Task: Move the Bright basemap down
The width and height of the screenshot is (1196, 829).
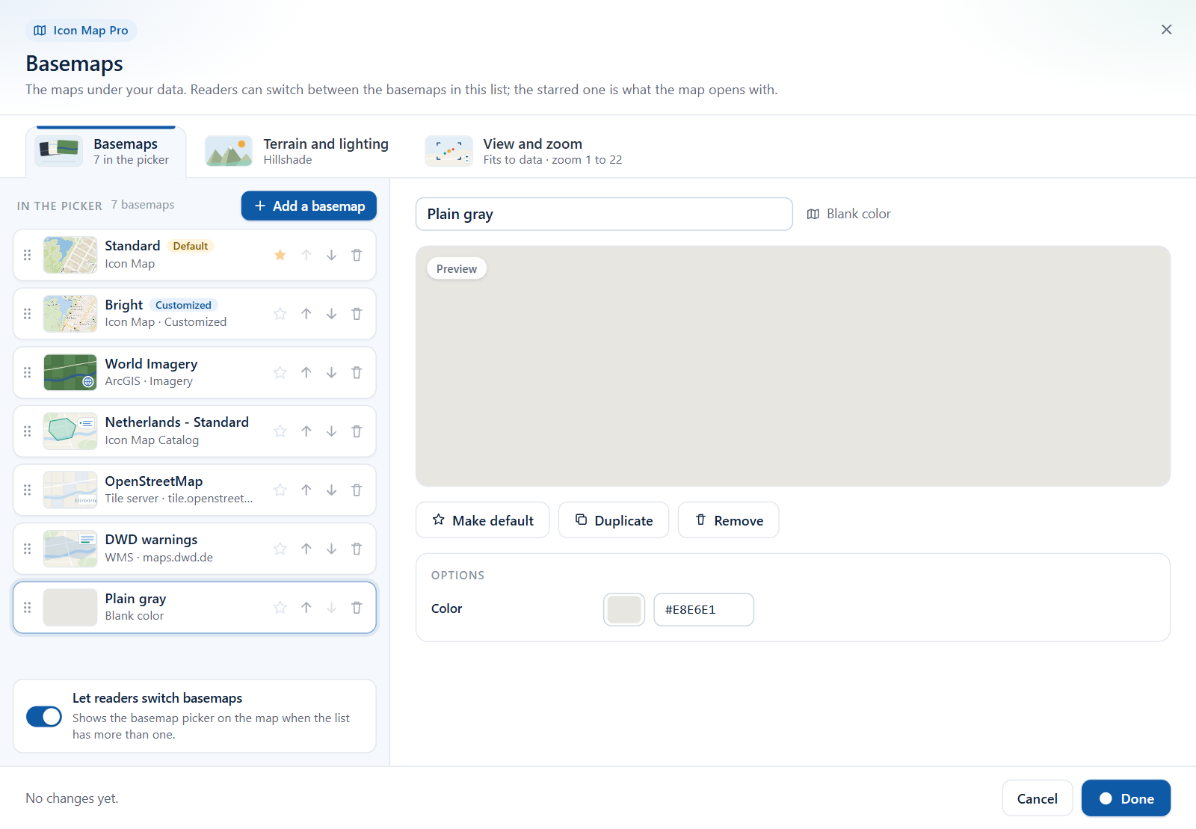Action: click(331, 314)
